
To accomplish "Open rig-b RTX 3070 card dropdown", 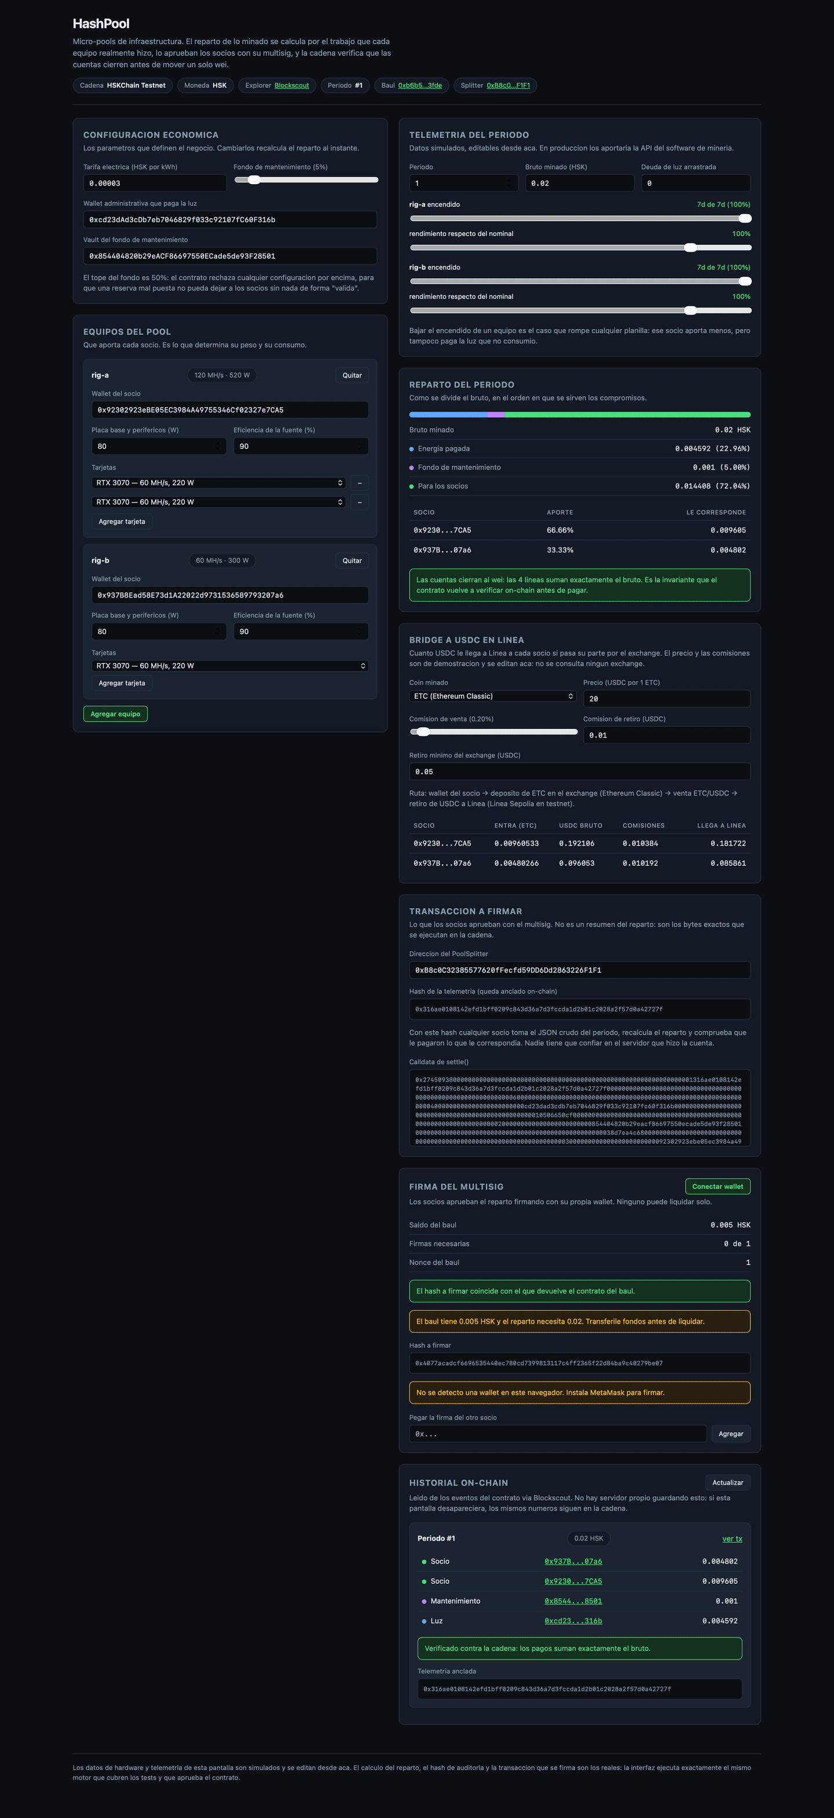I will [x=230, y=665].
